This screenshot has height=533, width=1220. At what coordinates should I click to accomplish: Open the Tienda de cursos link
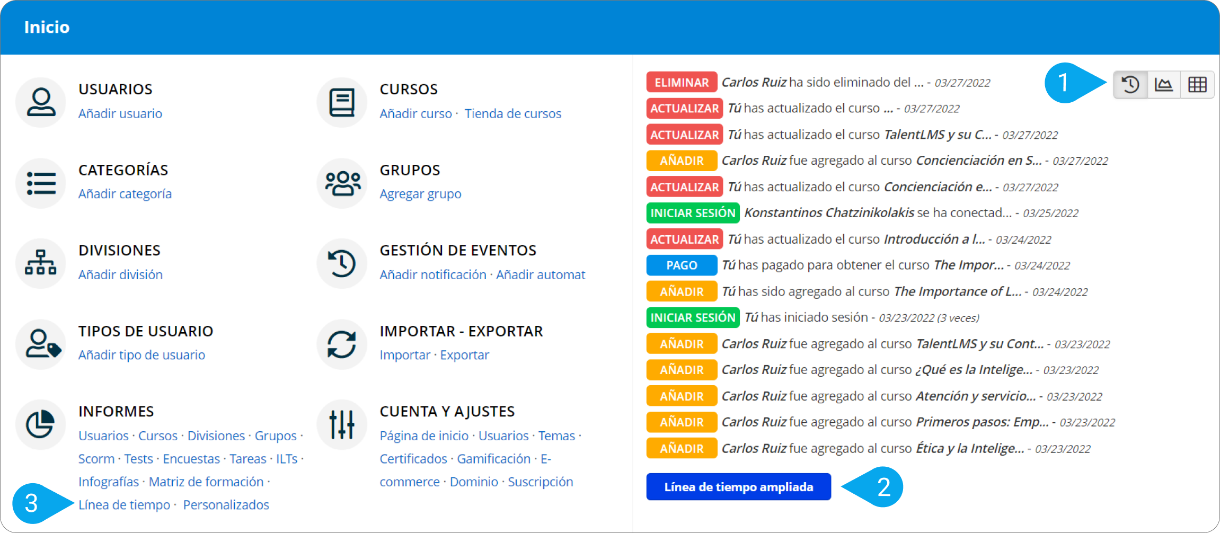click(x=512, y=113)
